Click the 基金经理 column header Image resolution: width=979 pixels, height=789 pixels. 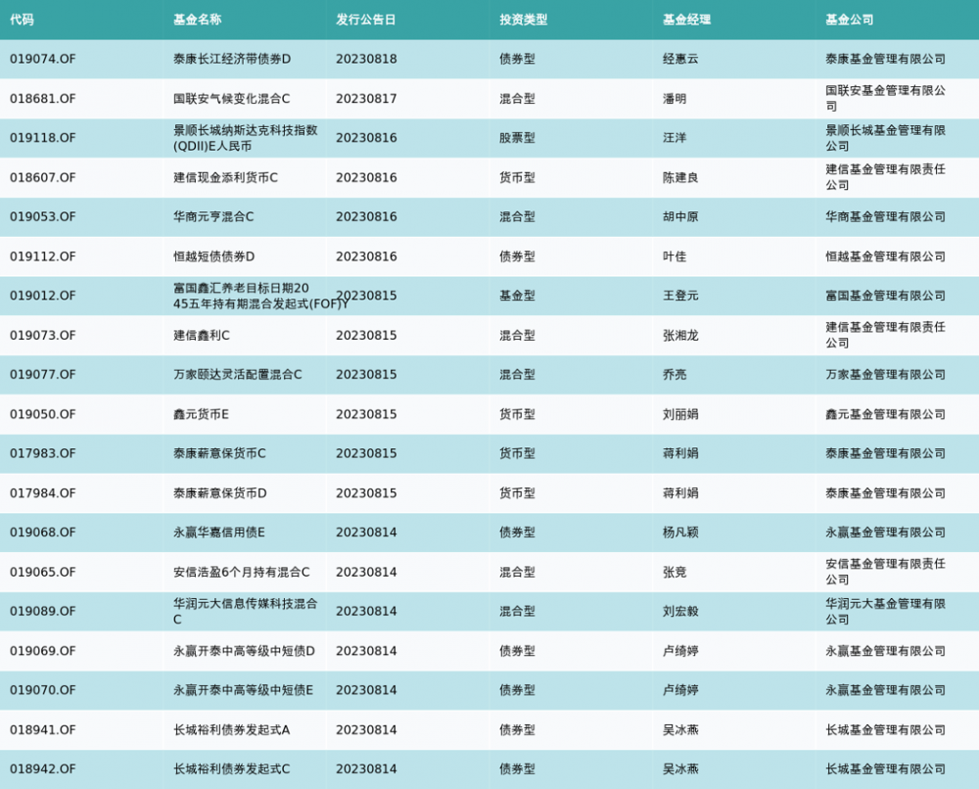tap(687, 20)
